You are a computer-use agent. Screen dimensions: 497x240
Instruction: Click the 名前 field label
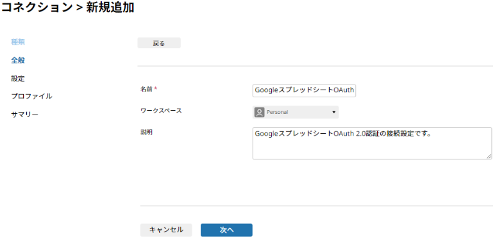point(146,90)
